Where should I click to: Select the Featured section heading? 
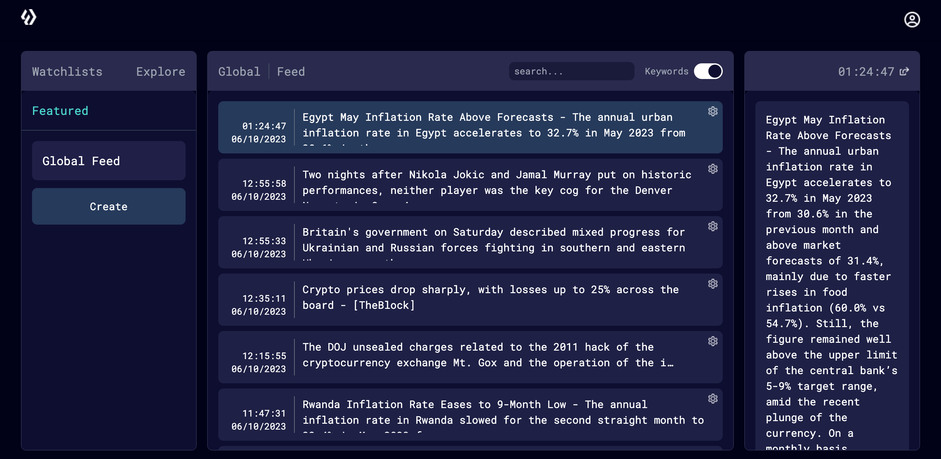point(60,111)
